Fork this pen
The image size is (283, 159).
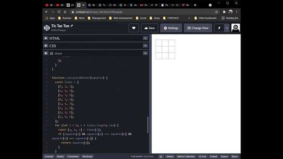click(203, 156)
